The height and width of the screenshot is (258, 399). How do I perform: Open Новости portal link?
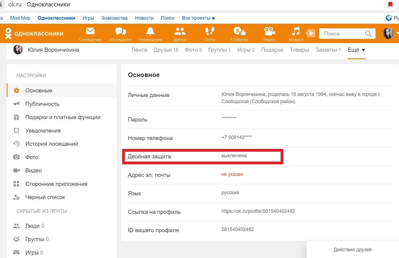coord(144,18)
